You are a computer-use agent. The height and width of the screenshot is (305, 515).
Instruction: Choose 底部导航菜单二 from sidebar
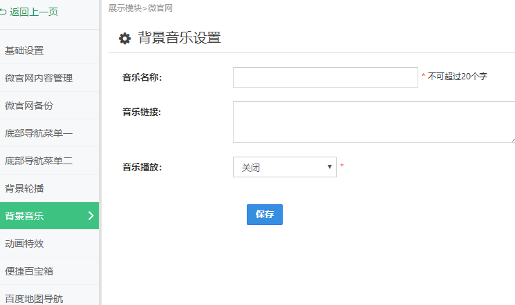coord(39,161)
